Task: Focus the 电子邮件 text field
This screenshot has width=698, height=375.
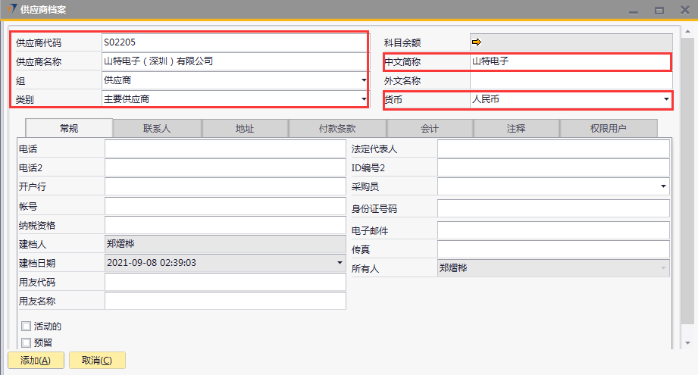Action: point(553,230)
